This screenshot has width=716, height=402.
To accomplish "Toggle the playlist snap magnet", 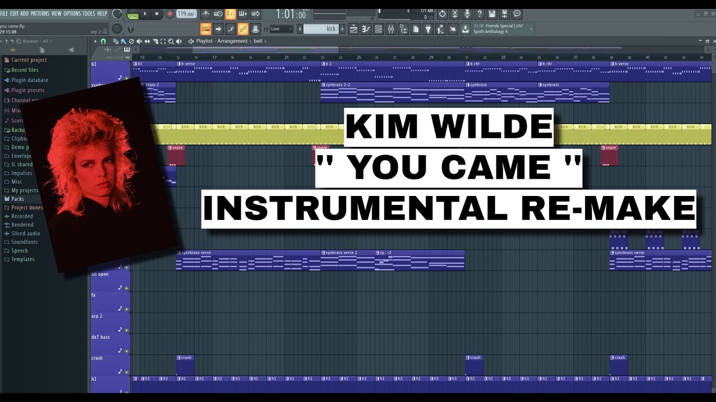I will point(103,41).
